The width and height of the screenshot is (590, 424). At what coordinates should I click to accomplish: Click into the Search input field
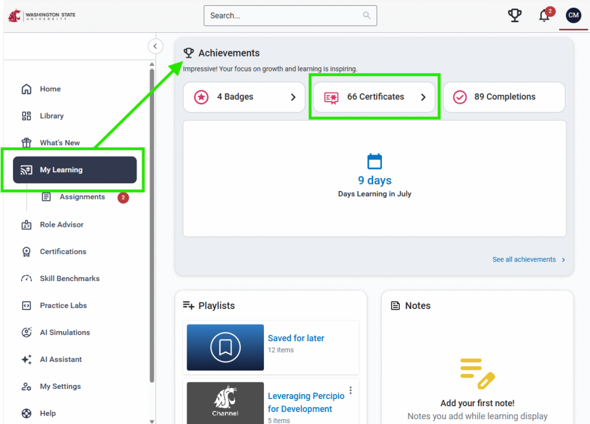click(283, 15)
